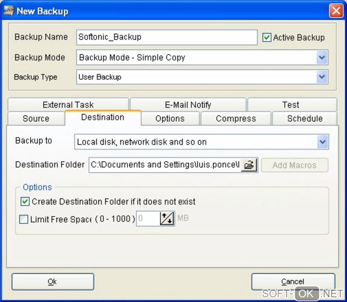Click the "User Backup" value text
The image size is (347, 302).
pyautogui.click(x=100, y=77)
